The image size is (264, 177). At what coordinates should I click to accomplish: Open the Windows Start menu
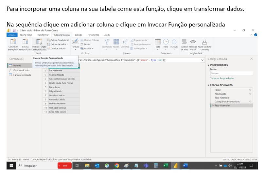11,166
